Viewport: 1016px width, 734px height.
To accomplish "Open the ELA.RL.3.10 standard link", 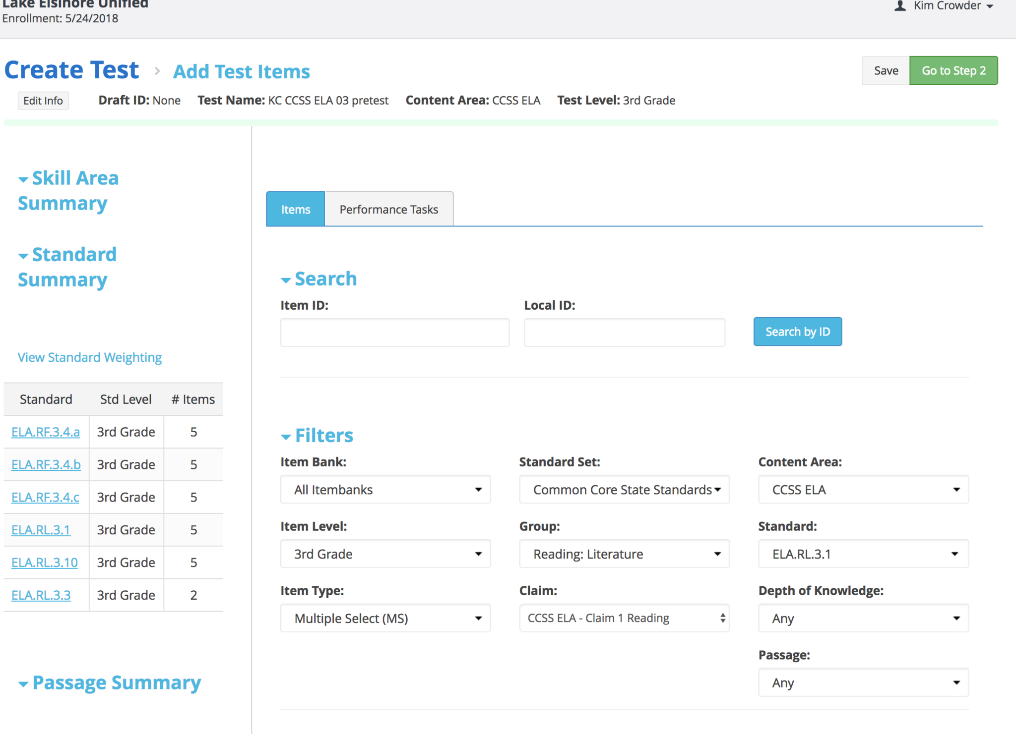I will (45, 563).
